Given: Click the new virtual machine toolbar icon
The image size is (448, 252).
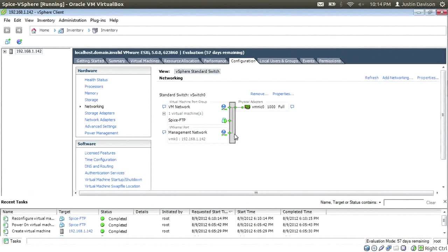Looking at the screenshot, I should click(x=8, y=42).
